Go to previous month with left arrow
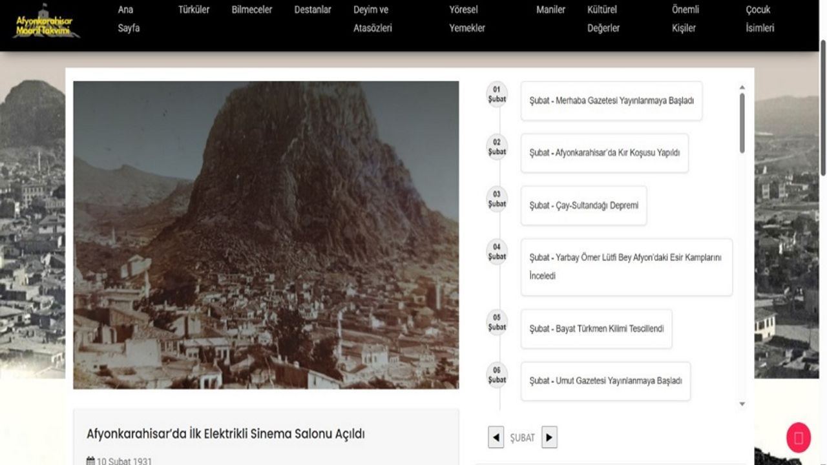The width and height of the screenshot is (827, 465). tap(496, 437)
